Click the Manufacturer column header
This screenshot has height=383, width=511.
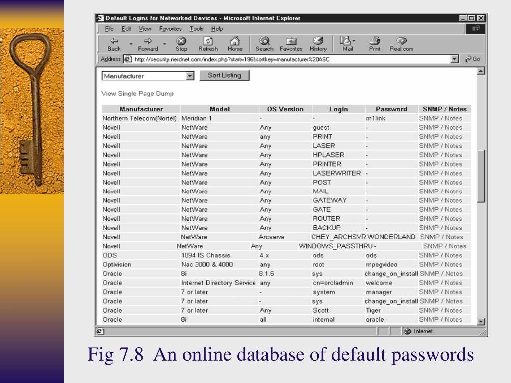click(x=141, y=109)
